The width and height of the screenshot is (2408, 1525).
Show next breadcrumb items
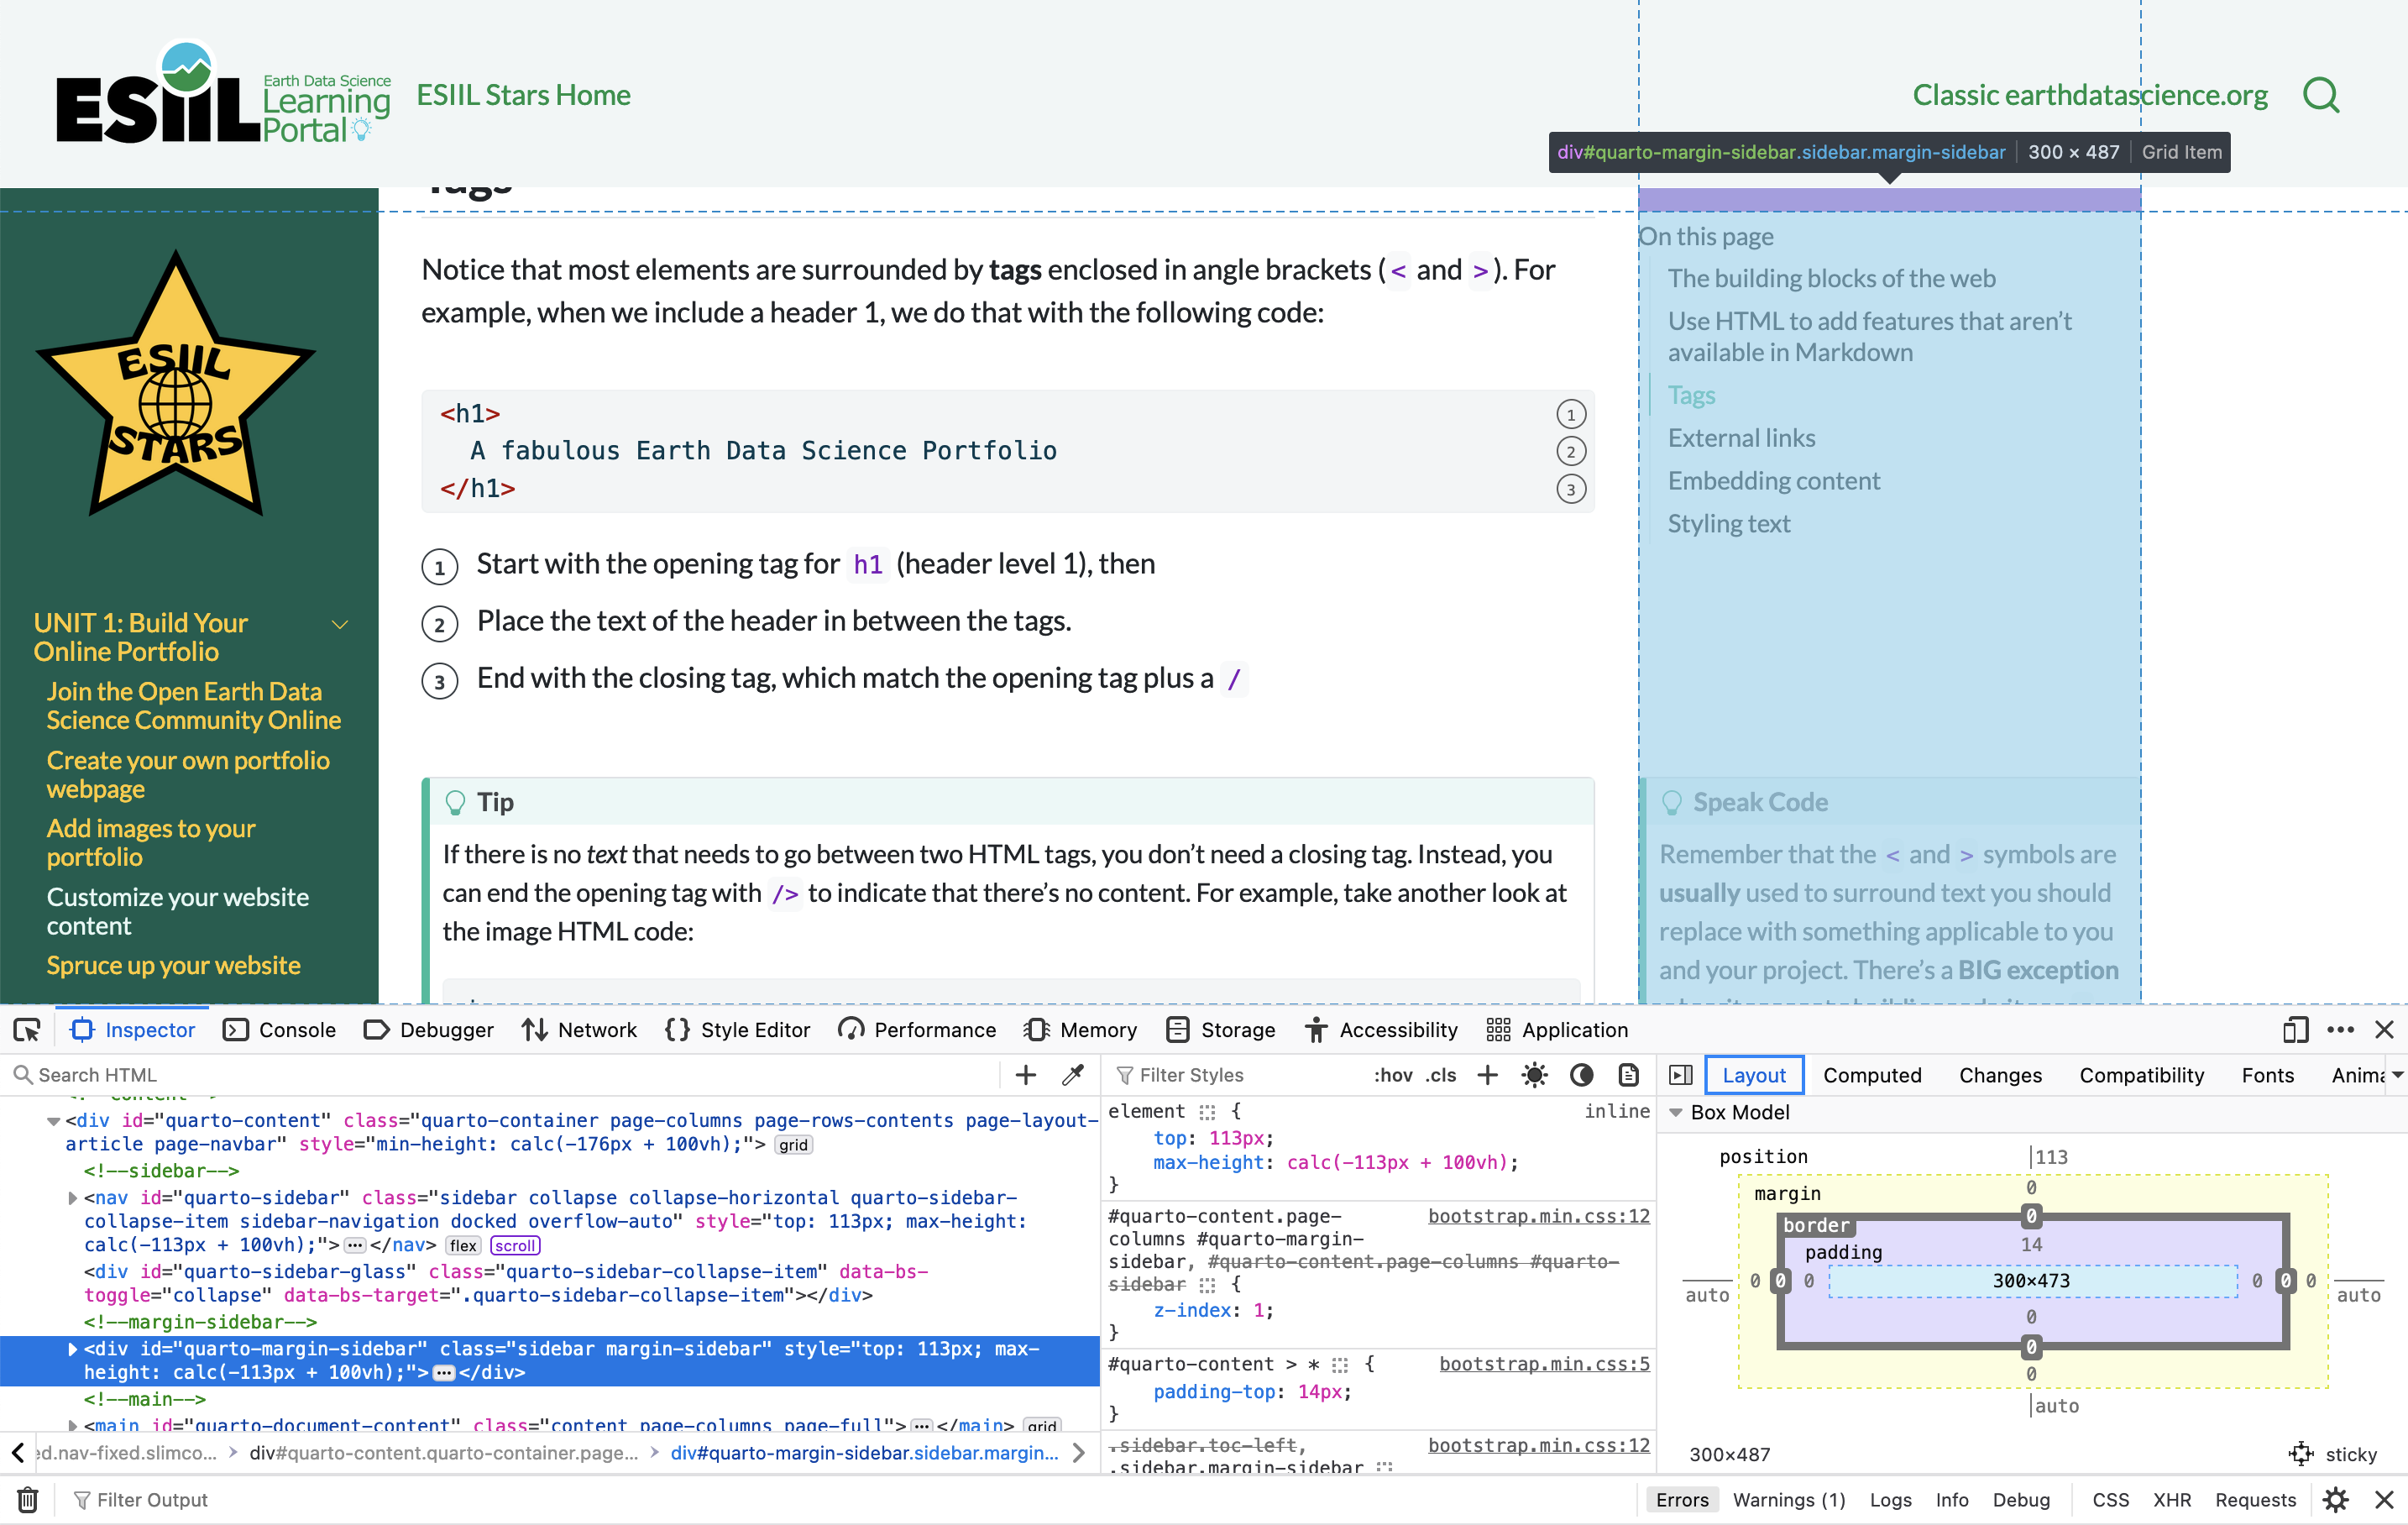(x=1078, y=1452)
